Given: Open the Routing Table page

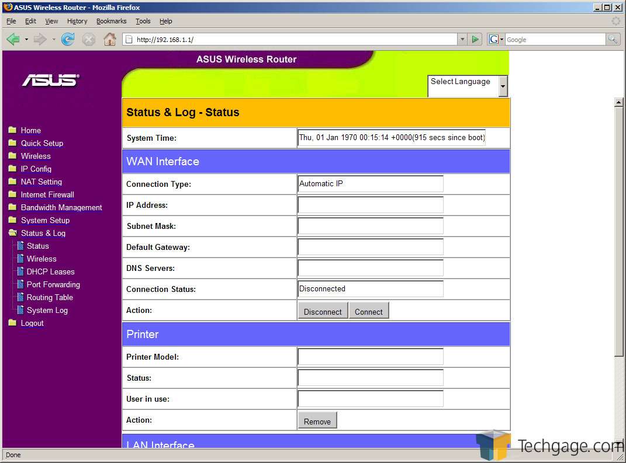Looking at the screenshot, I should [x=50, y=297].
